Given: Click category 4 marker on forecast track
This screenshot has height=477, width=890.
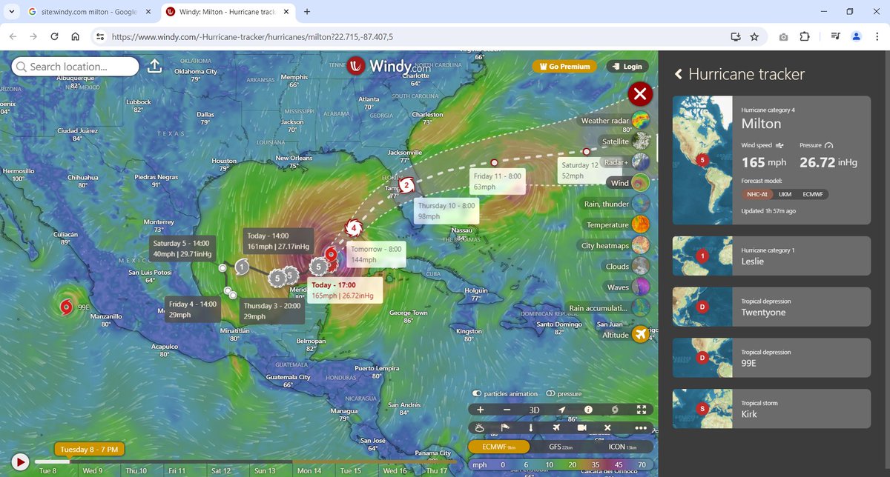Looking at the screenshot, I should tap(355, 227).
